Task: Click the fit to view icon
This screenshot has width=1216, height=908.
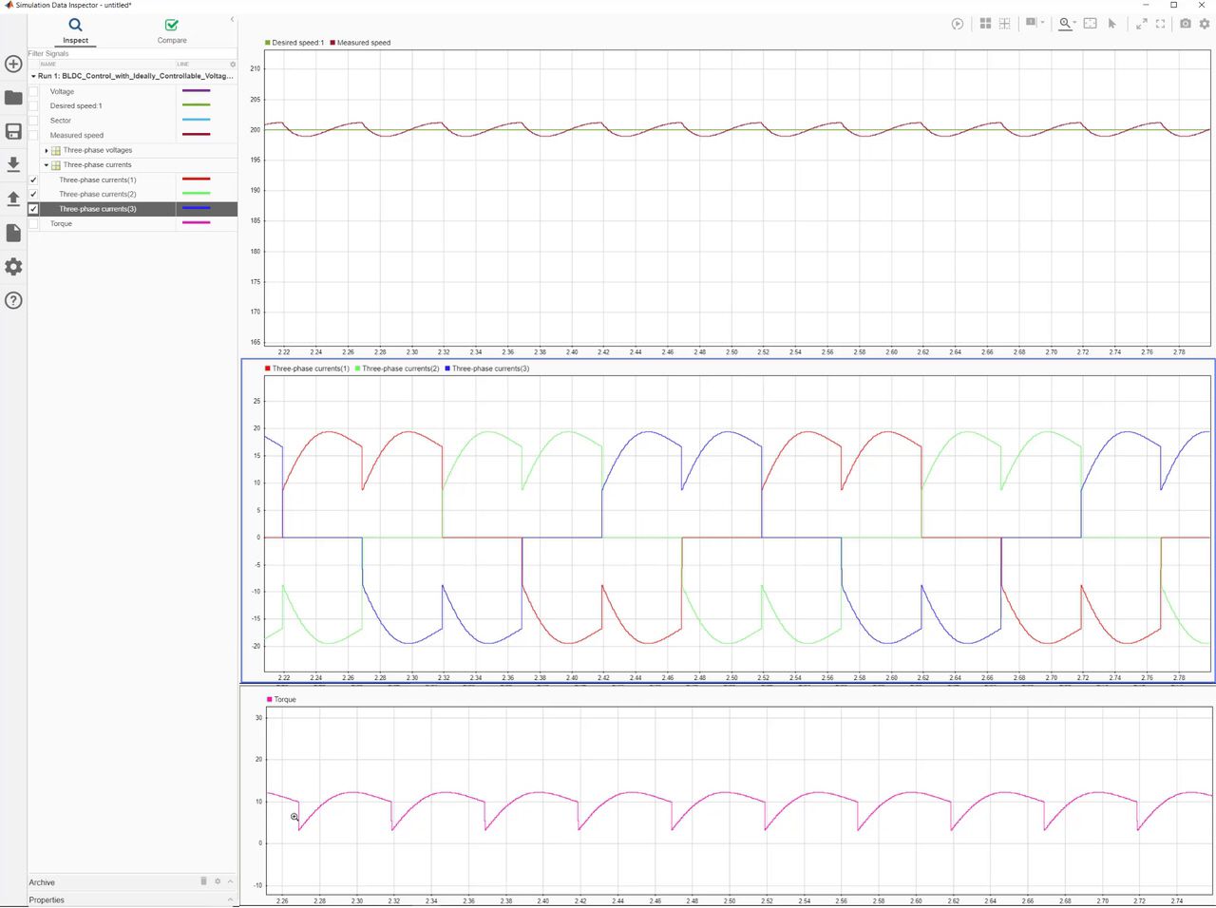Action: pyautogui.click(x=1090, y=24)
